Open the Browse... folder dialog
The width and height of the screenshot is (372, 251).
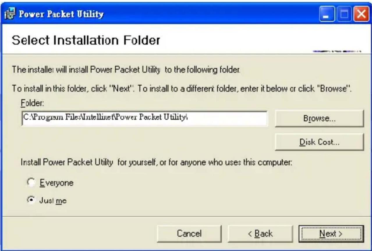pos(319,118)
